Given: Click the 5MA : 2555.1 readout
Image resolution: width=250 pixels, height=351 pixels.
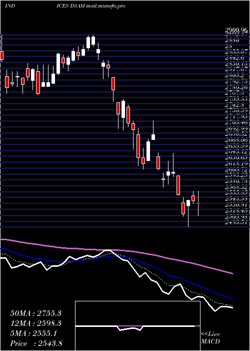Looking at the screenshot, I should [x=33, y=333].
